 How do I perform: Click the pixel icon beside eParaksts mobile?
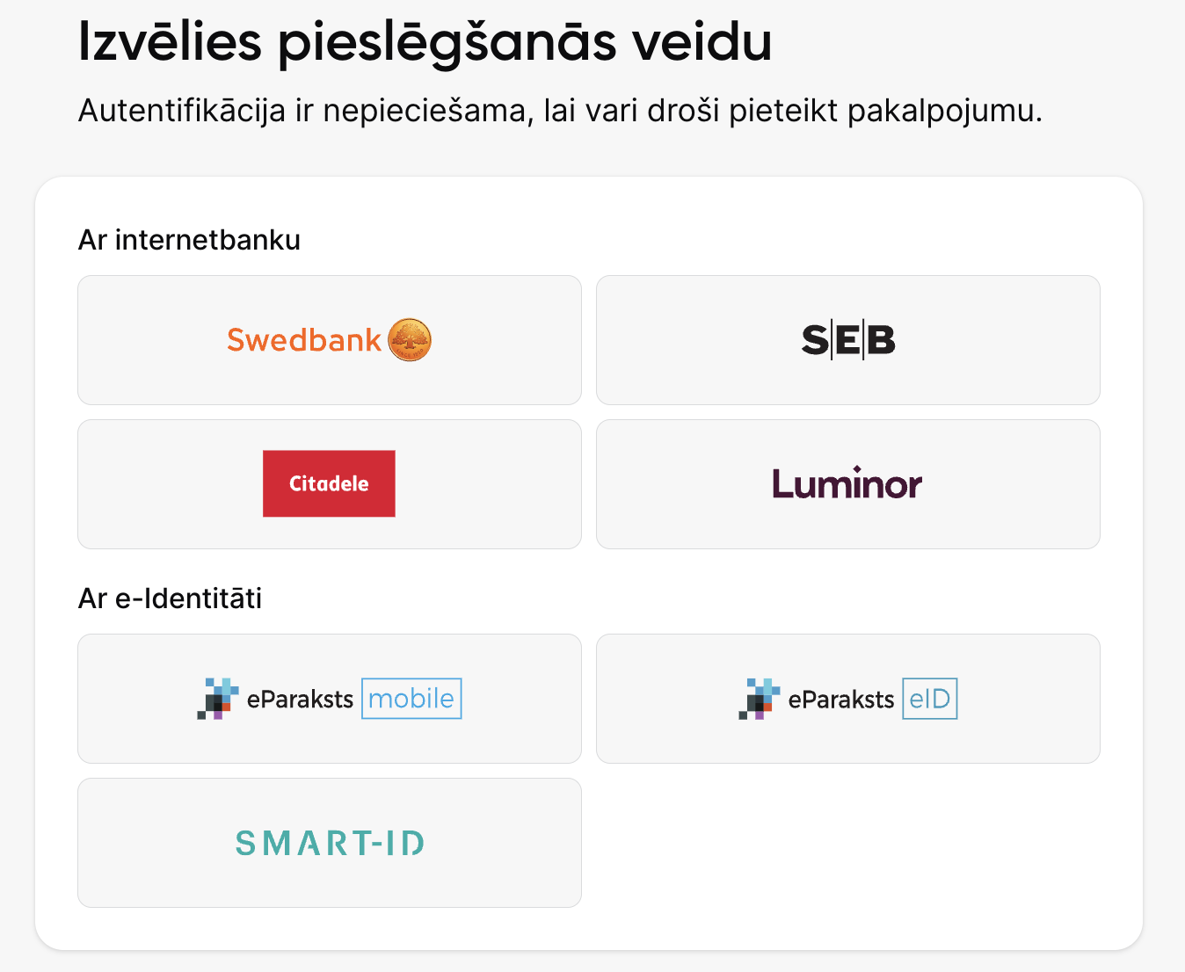(x=218, y=699)
